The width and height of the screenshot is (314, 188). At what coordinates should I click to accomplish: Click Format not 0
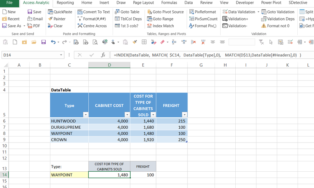(x=275, y=26)
